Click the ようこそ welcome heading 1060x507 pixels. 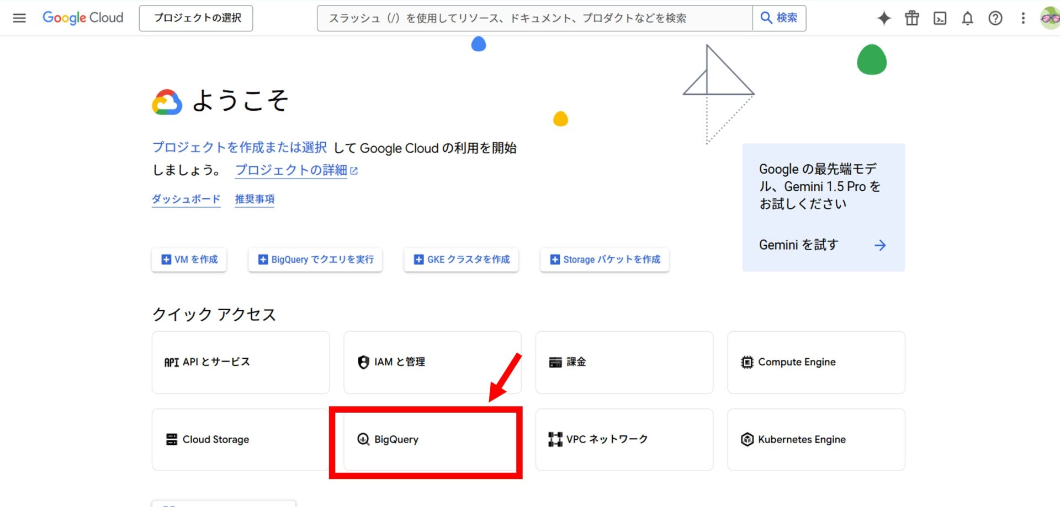[240, 101]
